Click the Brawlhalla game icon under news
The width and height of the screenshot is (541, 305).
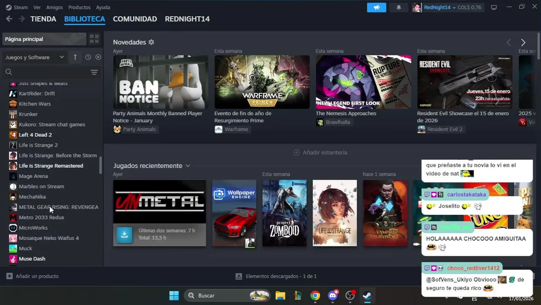320,122
